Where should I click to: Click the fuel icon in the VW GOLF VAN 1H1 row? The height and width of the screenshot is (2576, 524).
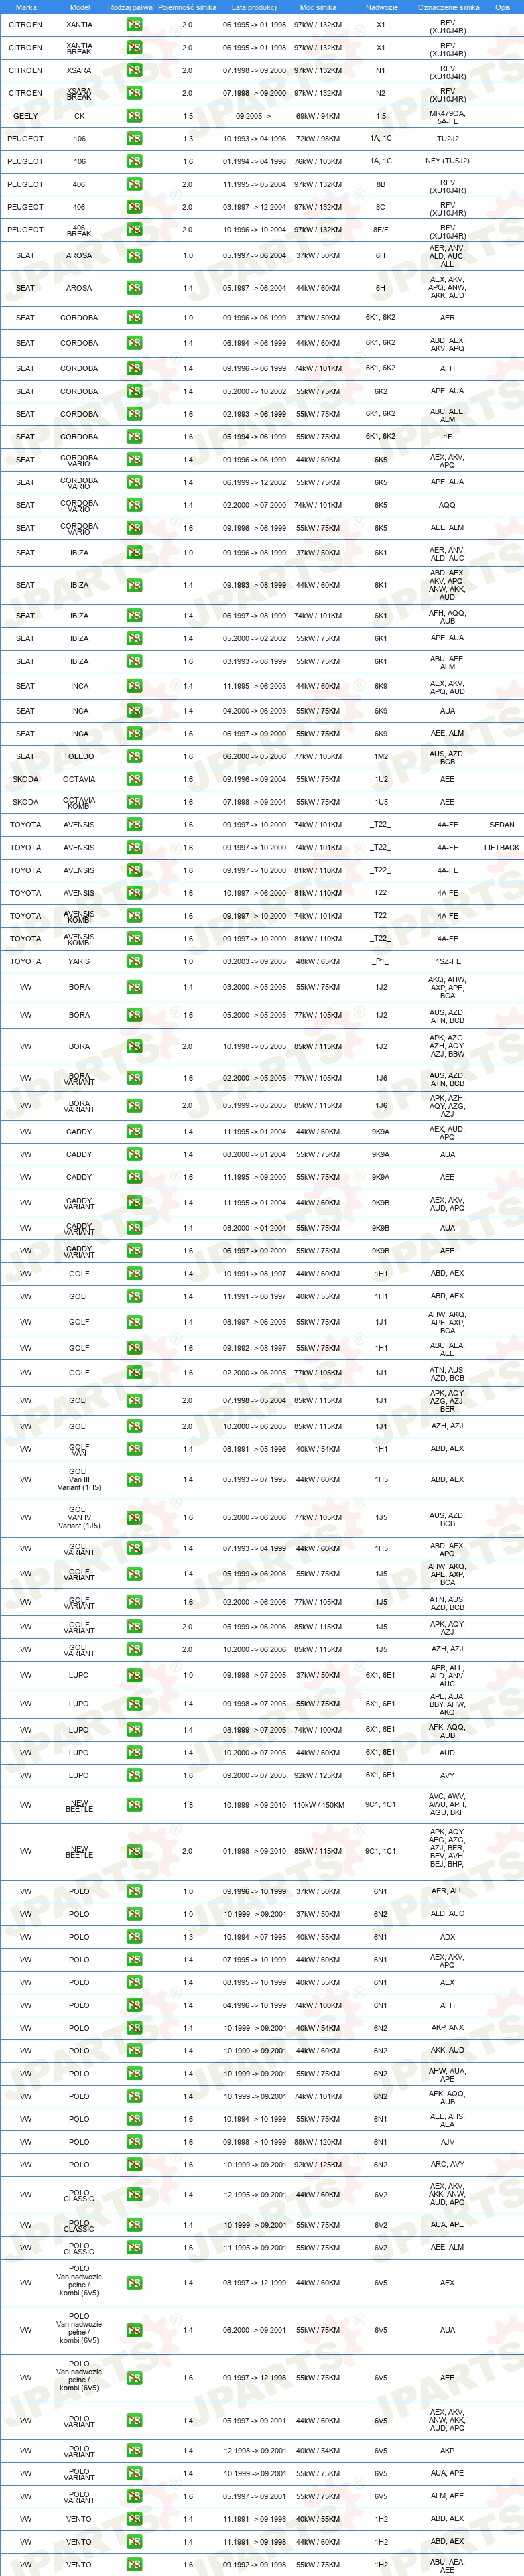[134, 1449]
